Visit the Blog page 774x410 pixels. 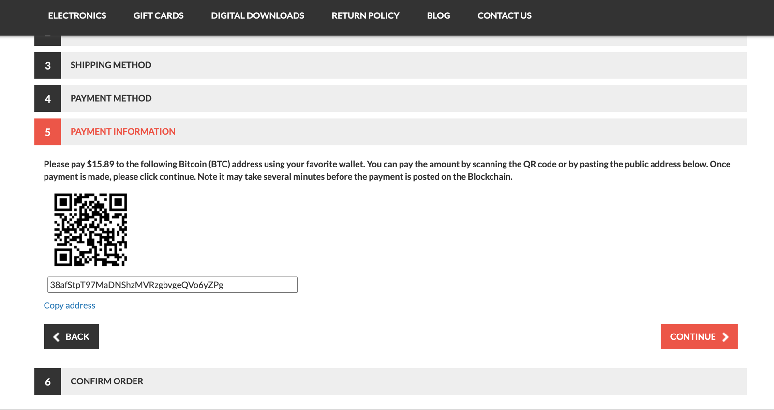(x=438, y=15)
